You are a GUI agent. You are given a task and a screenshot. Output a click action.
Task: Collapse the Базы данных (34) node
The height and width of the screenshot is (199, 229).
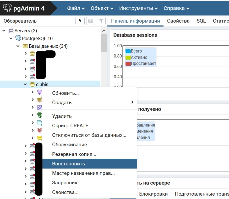pyautogui.click(x=18, y=46)
